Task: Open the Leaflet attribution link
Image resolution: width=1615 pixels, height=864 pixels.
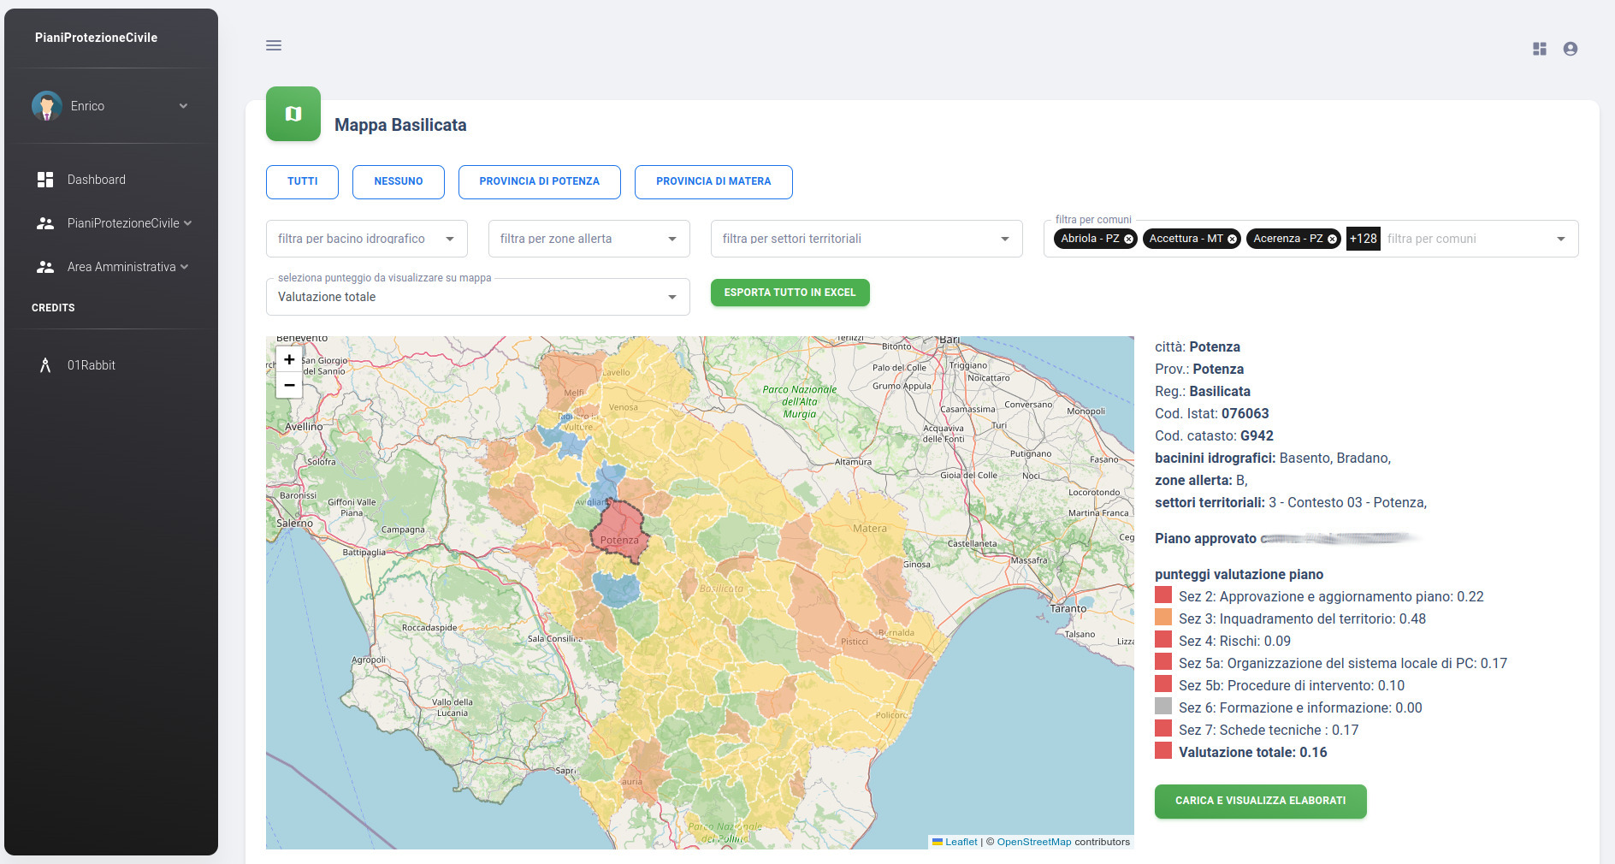Action: coord(961,842)
